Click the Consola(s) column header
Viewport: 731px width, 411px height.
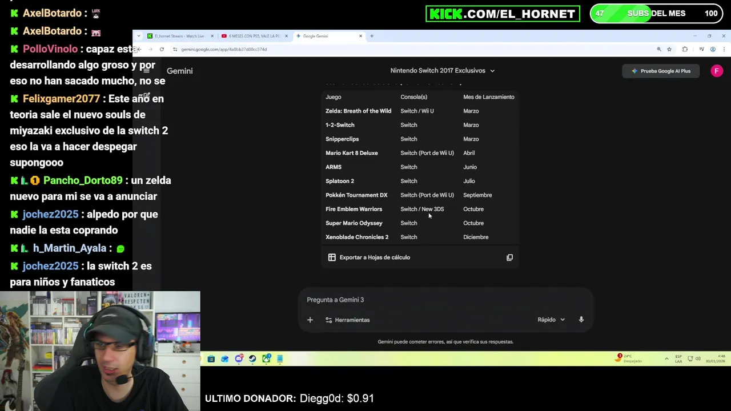[413, 97]
